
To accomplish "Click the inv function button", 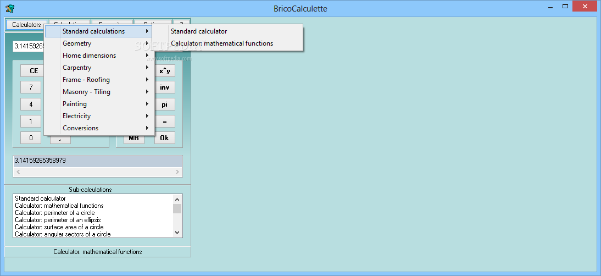I will point(165,87).
